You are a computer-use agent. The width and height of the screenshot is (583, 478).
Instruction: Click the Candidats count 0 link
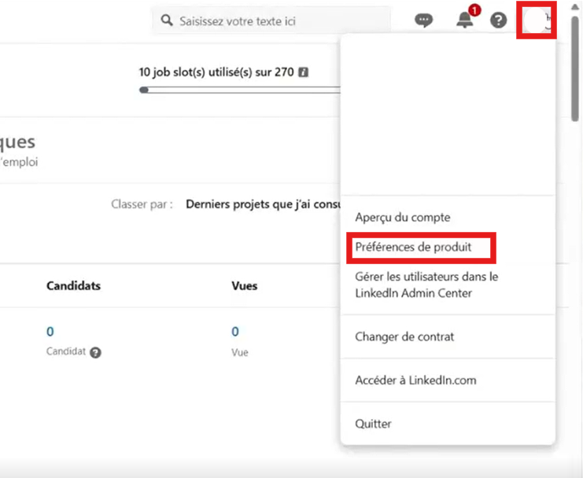[50, 331]
